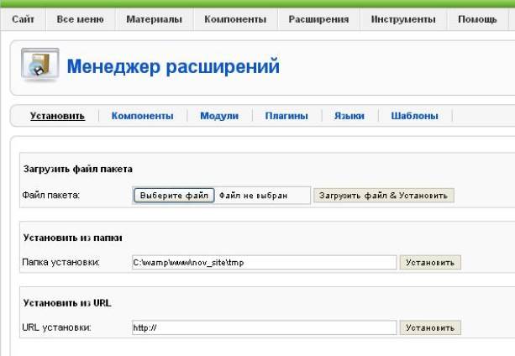Click the Файл пакета: label
Image resolution: width=515 pixels, height=356 pixels.
coord(51,196)
